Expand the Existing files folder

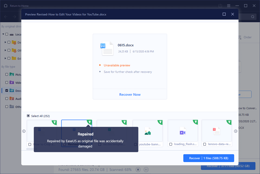5,58
